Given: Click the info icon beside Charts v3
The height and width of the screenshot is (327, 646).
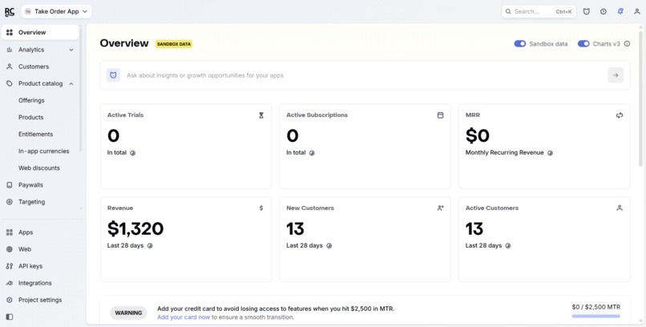Looking at the screenshot, I should point(627,43).
